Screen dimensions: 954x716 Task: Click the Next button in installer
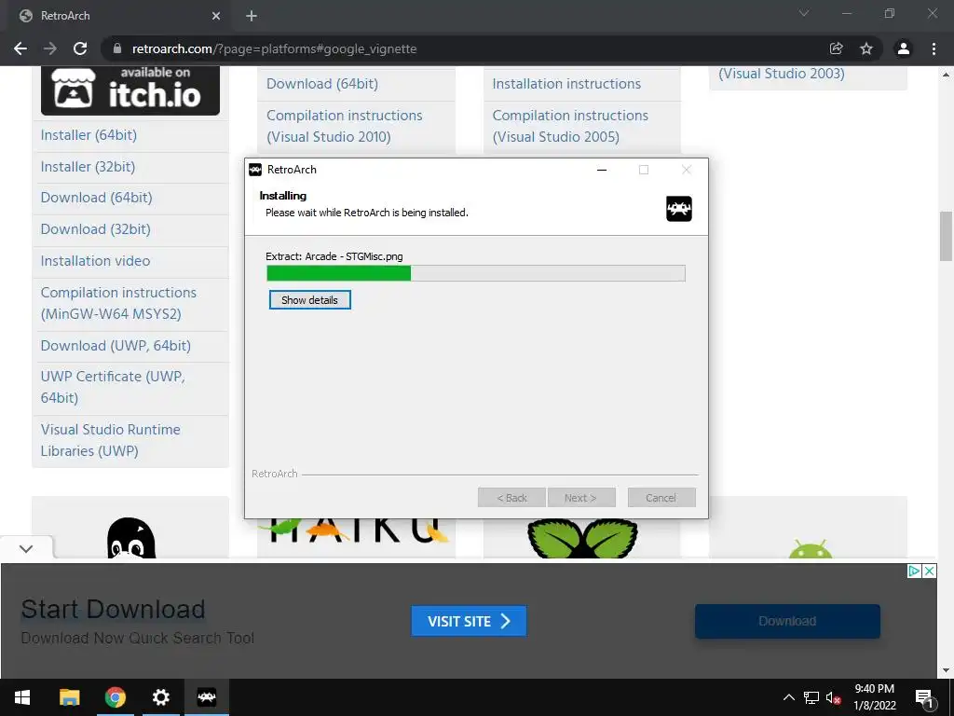[x=581, y=498]
